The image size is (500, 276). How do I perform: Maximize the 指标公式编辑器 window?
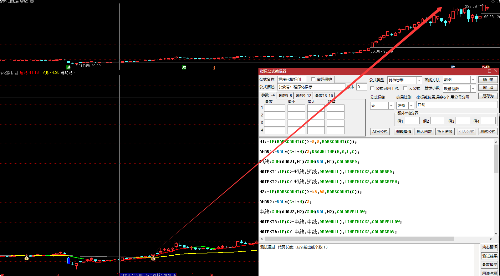(x=490, y=71)
